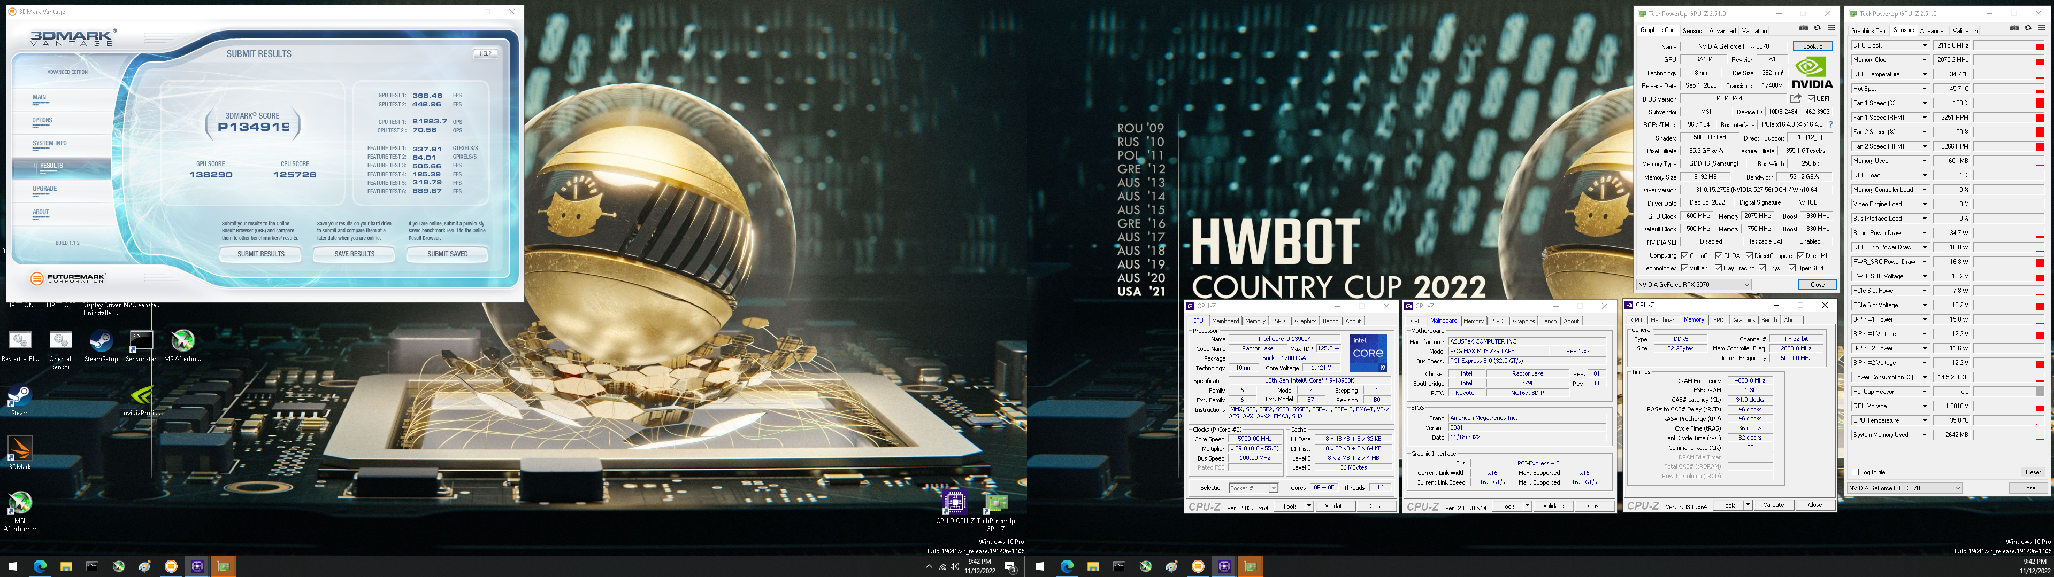Open the Graphics tab in CPU-Z Memory window
Screen dimensions: 2054x577
(x=1744, y=321)
